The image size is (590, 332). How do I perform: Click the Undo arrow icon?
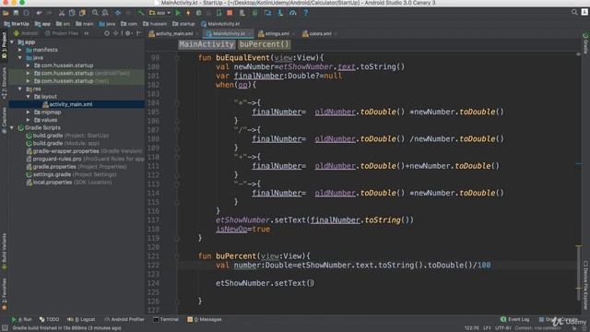[x=39, y=13]
